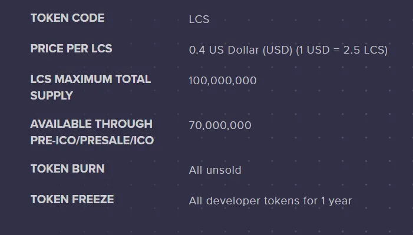The width and height of the screenshot is (413, 235).
Task: Click the 1 USD = 2.5 LCS rate
Action: click(342, 50)
